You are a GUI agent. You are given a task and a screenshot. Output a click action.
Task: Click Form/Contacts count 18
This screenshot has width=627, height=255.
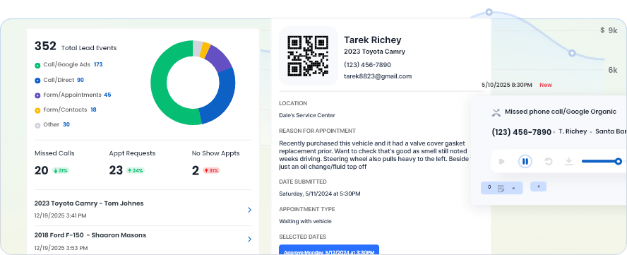[x=93, y=109]
